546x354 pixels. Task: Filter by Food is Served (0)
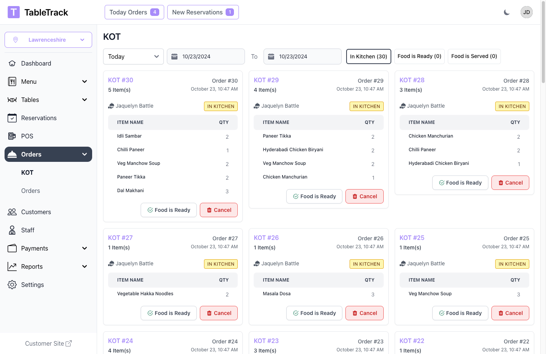(474, 56)
